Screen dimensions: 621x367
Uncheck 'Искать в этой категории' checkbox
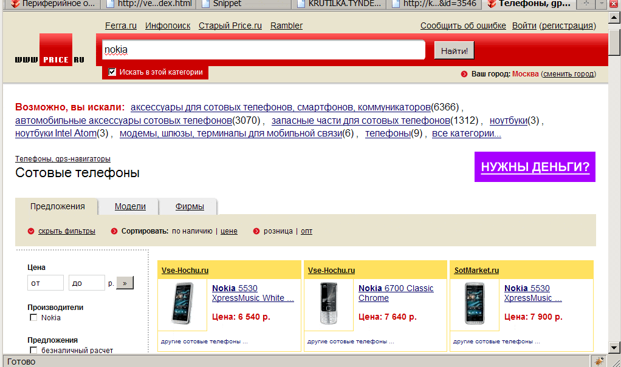click(112, 72)
